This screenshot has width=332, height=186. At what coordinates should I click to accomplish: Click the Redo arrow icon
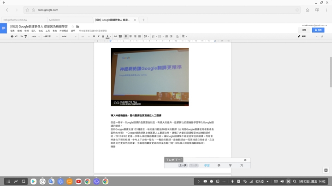point(21,36)
